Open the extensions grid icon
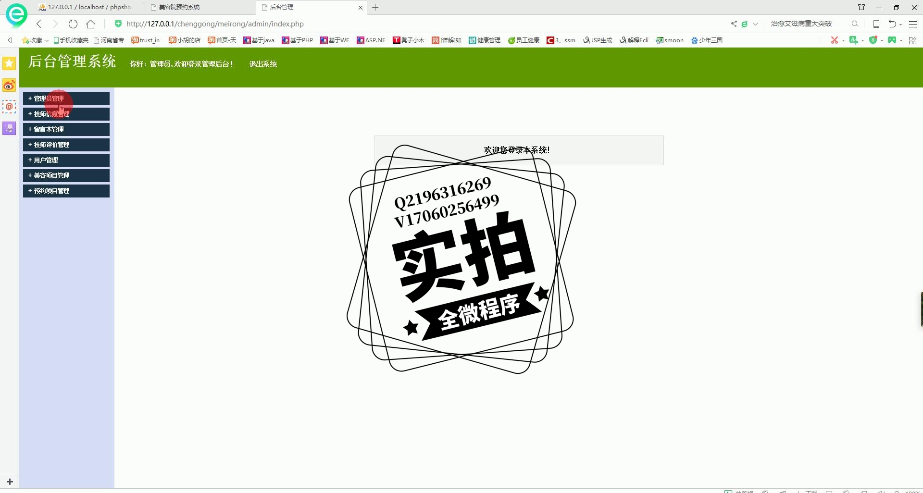The height and width of the screenshot is (493, 923). (x=912, y=40)
